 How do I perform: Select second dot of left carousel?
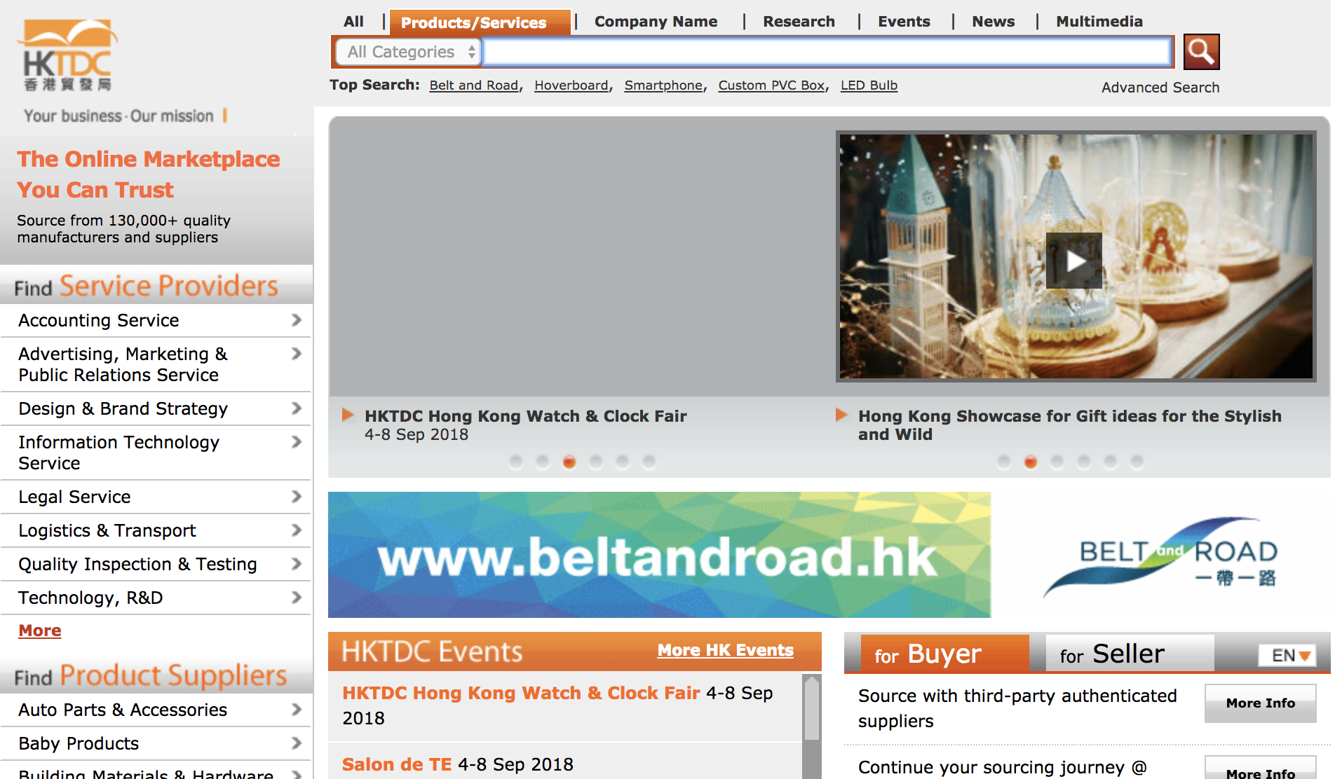point(543,462)
